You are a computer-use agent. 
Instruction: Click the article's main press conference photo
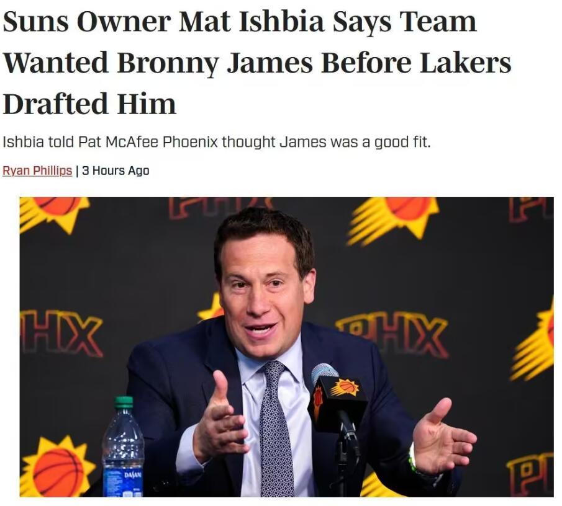point(286,347)
